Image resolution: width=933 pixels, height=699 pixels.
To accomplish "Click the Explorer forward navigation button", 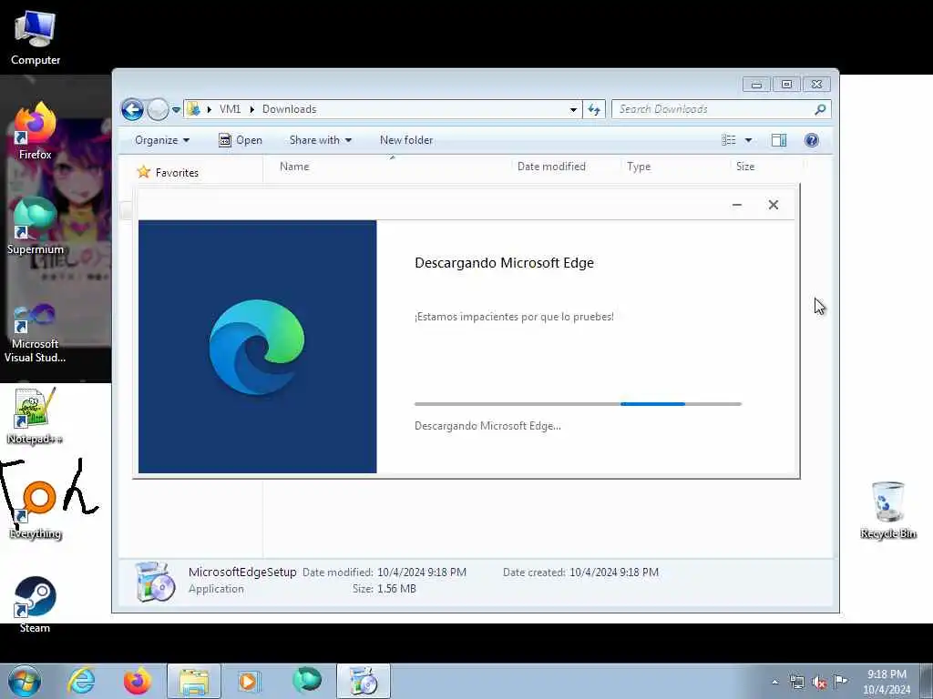I will coord(158,109).
